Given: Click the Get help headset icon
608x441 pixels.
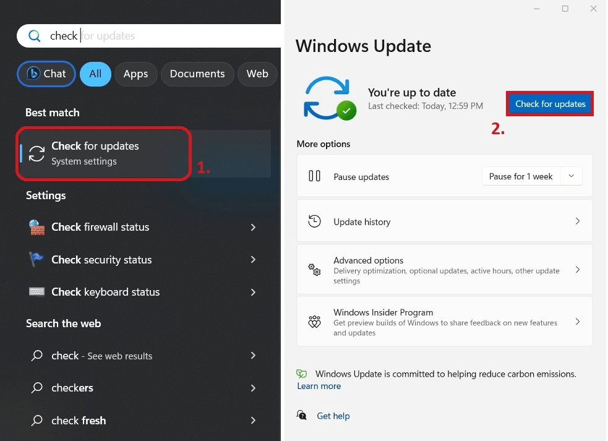Looking at the screenshot, I should point(302,415).
